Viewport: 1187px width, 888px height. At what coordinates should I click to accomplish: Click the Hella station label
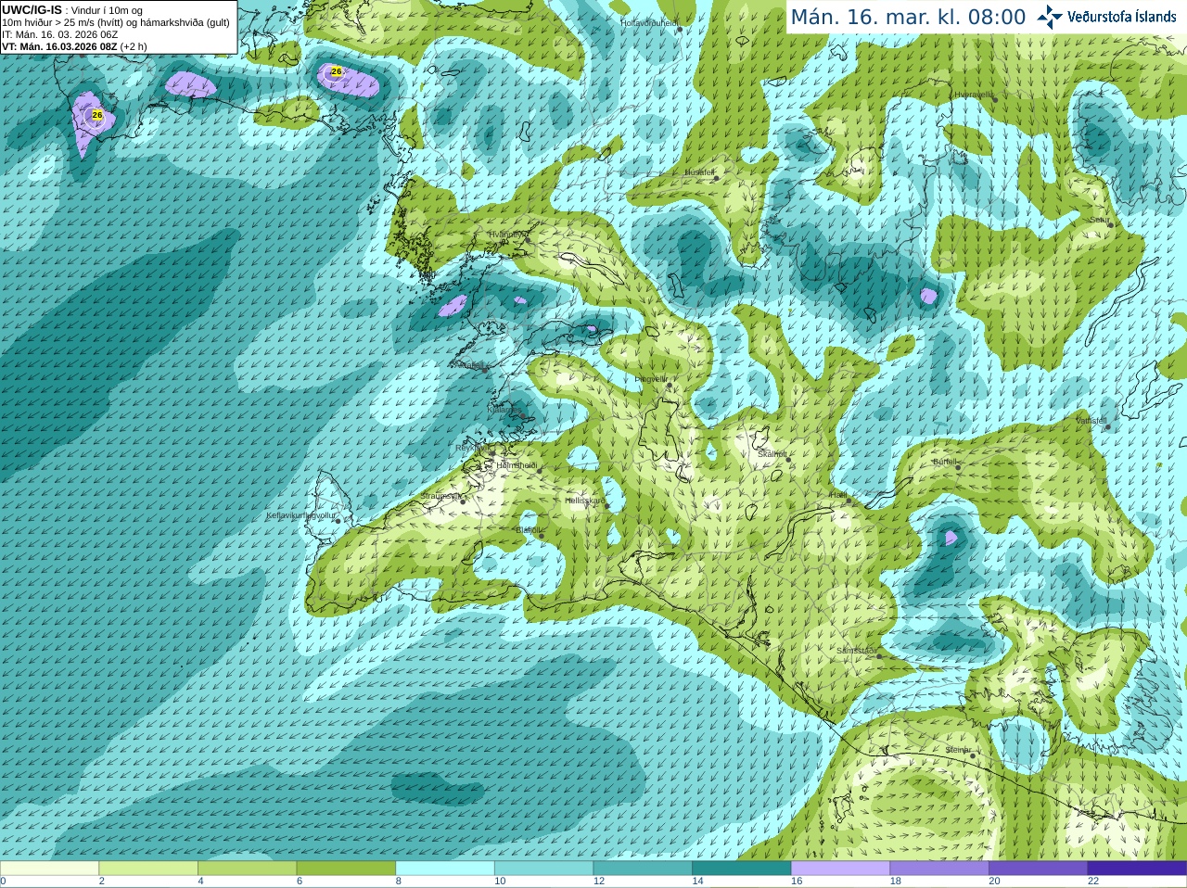pos(837,495)
